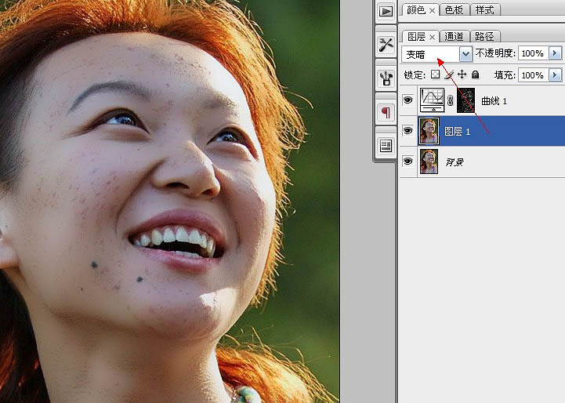Open the Tool Presets panel icon
Screen dimensions: 565x403
point(386,45)
